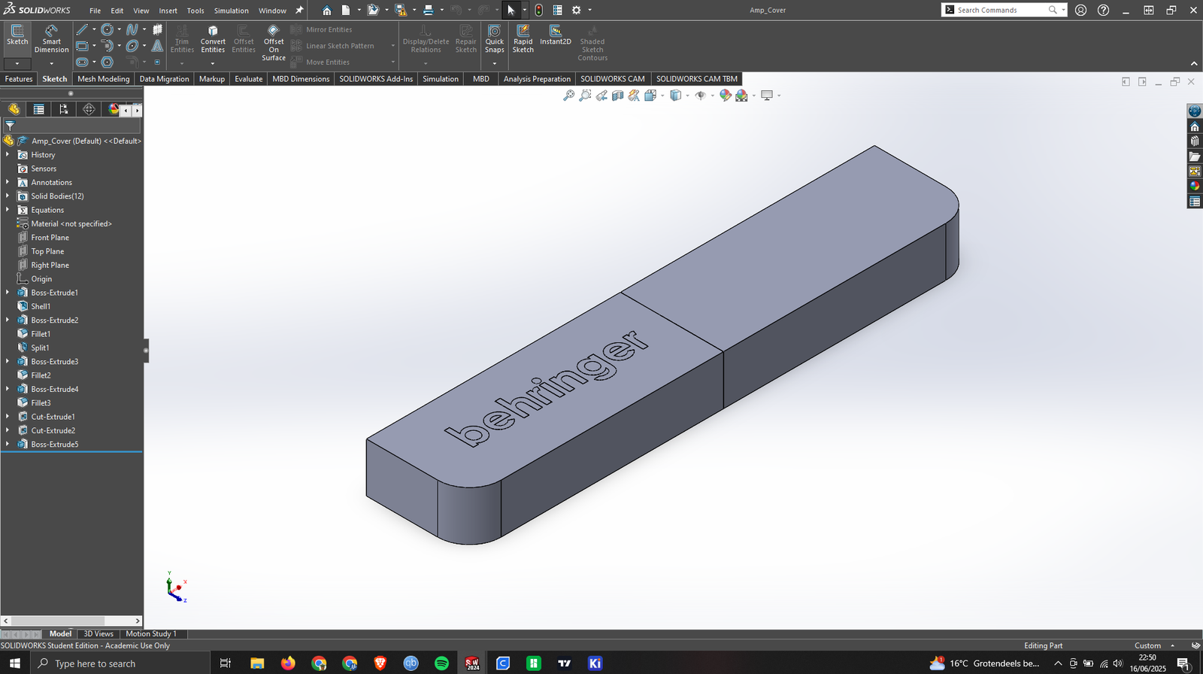The height and width of the screenshot is (674, 1203).
Task: Expand the Boss-Extrude1 feature node
Action: 8,293
